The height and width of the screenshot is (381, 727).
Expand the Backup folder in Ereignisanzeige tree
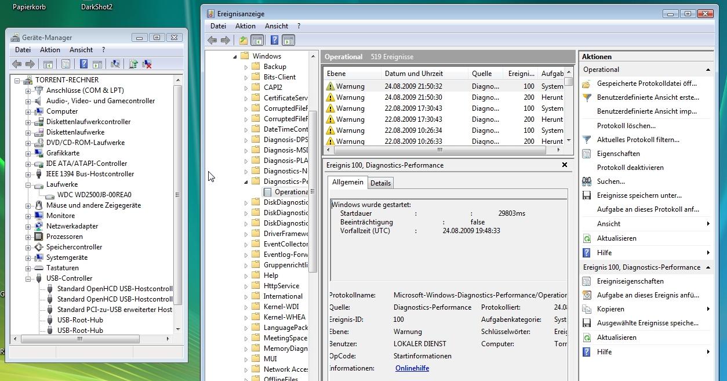(246, 67)
